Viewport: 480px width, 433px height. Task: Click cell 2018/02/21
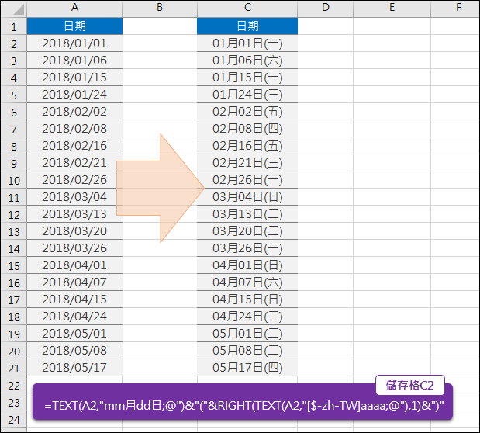pyautogui.click(x=74, y=163)
